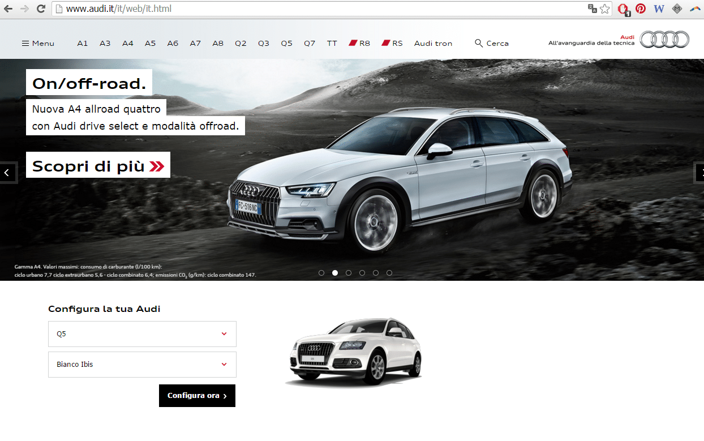Open the A3 model menu

tap(105, 43)
